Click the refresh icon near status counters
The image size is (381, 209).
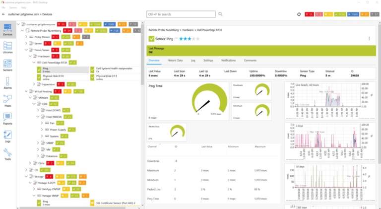coord(299,14)
